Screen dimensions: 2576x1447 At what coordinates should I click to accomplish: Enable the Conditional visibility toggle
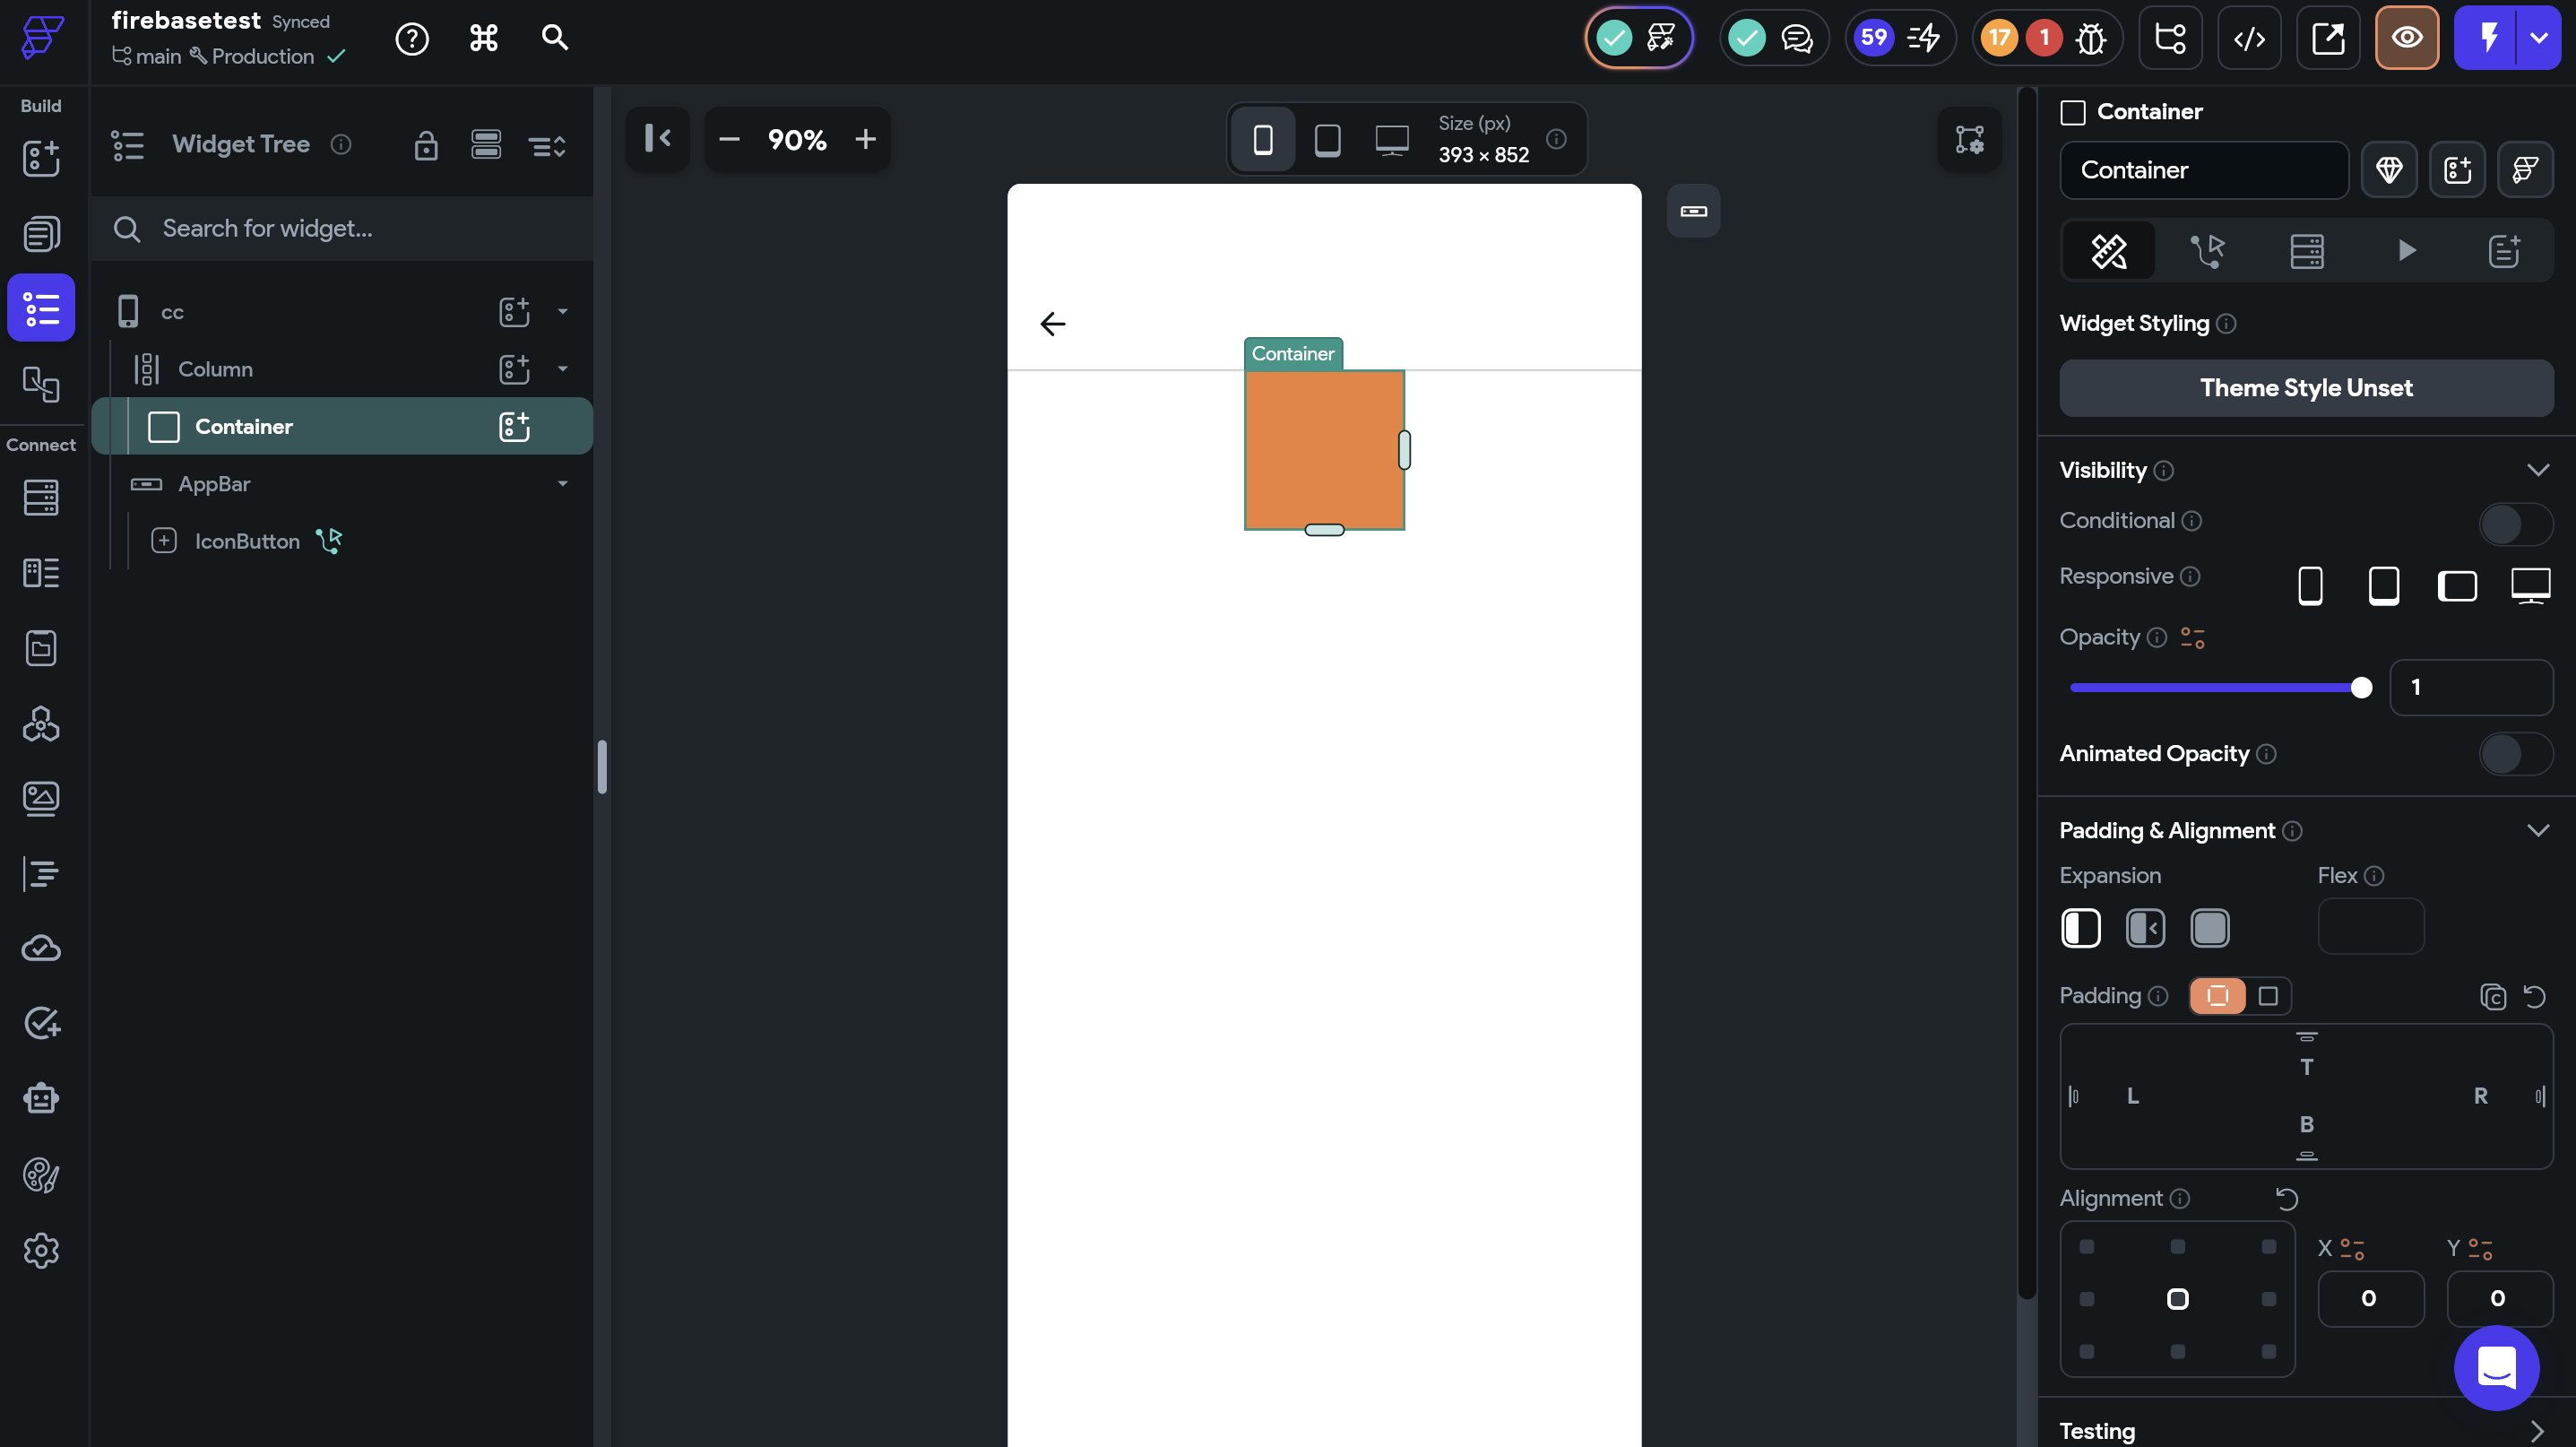coord(2515,523)
